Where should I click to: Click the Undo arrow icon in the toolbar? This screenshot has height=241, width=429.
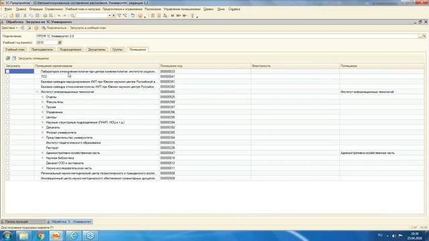(59, 15)
